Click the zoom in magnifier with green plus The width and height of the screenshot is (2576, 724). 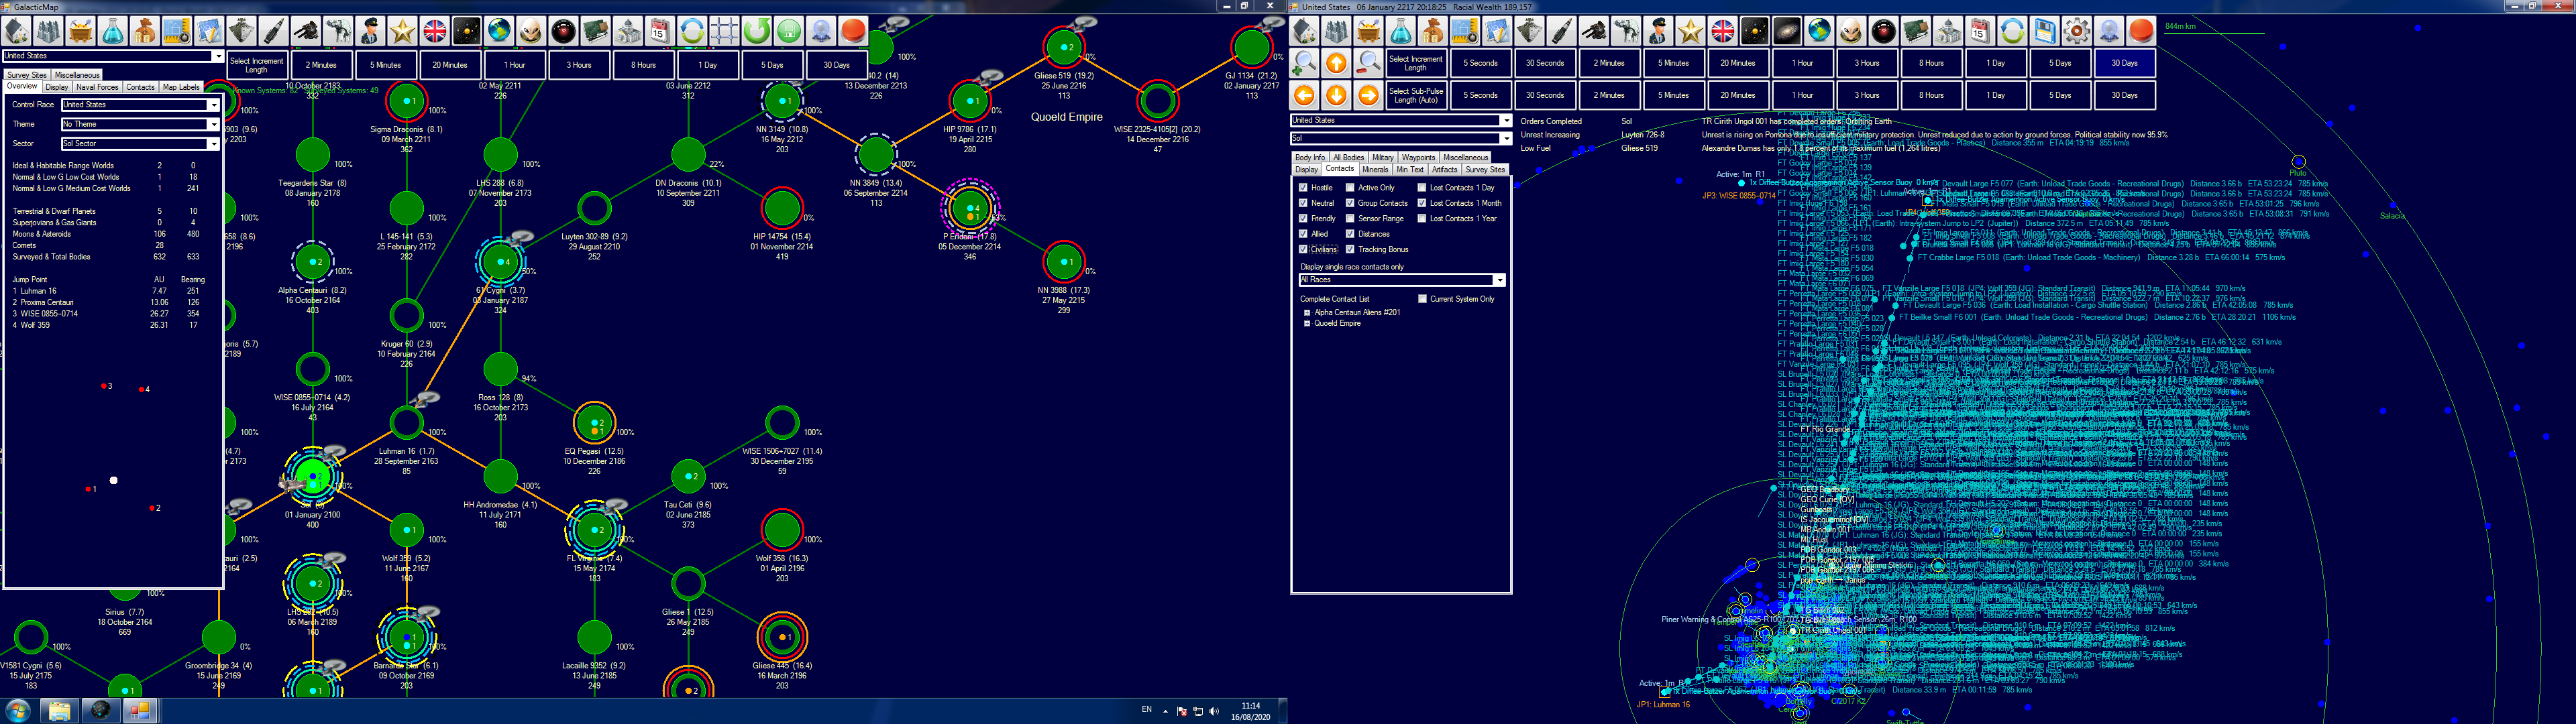[x=1304, y=63]
